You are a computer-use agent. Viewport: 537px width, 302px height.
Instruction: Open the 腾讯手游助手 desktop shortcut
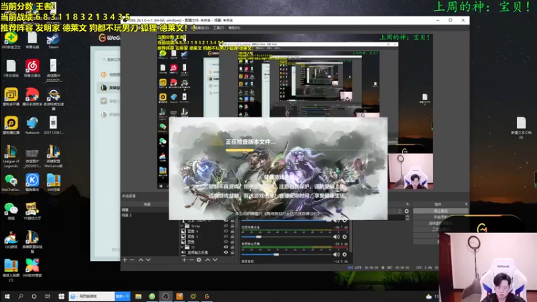[32, 97]
